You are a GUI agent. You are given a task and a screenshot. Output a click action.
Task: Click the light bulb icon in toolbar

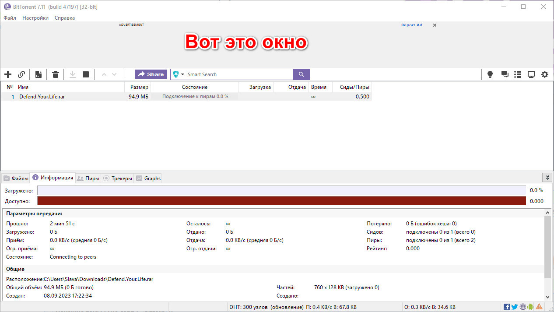pyautogui.click(x=490, y=74)
